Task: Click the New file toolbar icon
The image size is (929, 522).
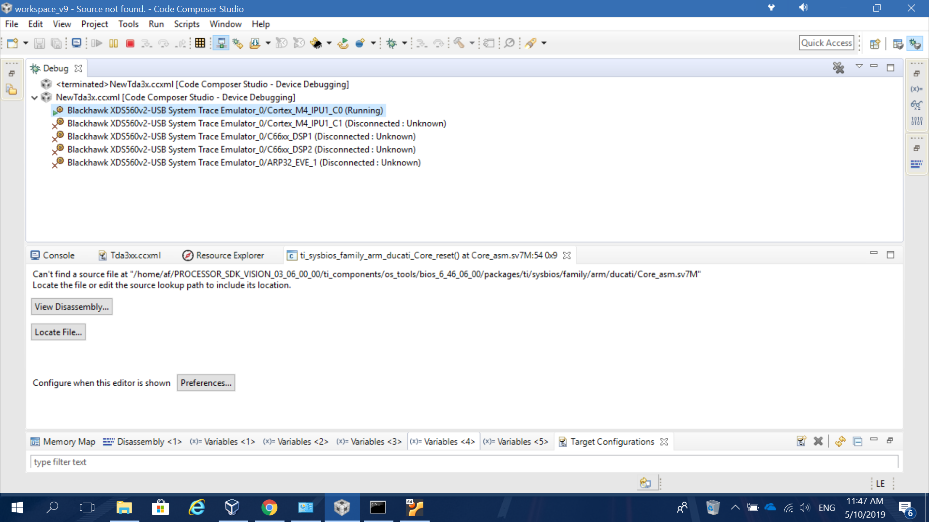Action: click(x=13, y=43)
